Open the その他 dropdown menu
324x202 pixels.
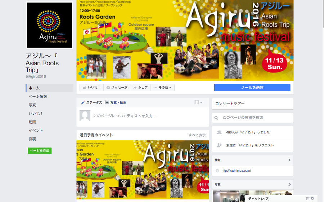click(x=162, y=88)
